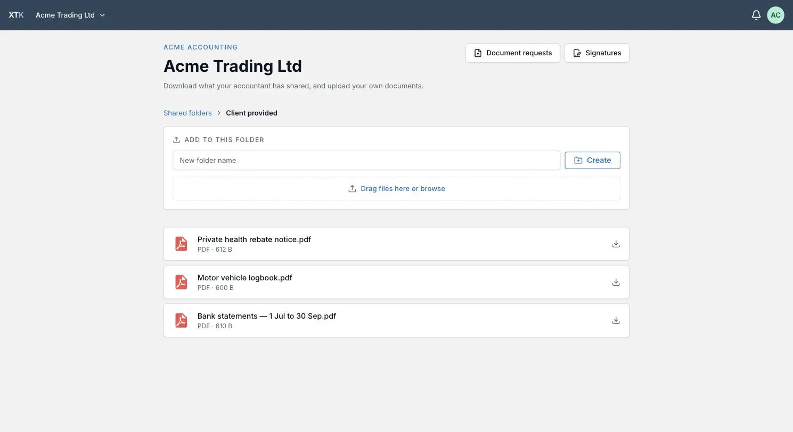The image size is (793, 432).
Task: Open the AC user avatar menu
Action: [775, 15]
